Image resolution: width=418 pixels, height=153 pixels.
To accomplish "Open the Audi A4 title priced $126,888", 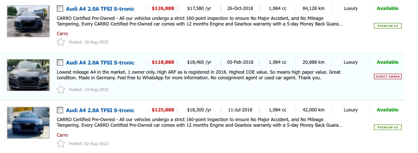I will click(100, 9).
